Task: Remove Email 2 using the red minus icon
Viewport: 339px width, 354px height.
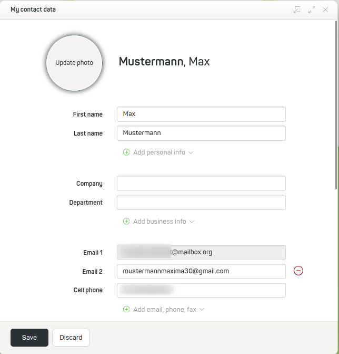Action: (298, 271)
